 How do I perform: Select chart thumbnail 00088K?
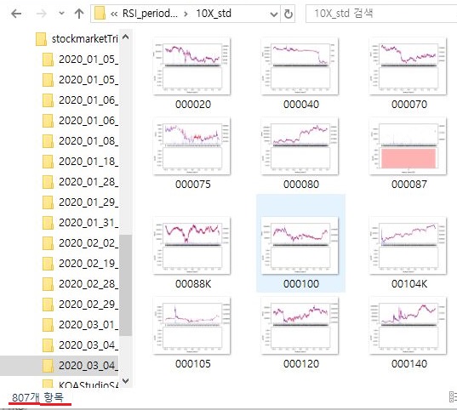191,246
